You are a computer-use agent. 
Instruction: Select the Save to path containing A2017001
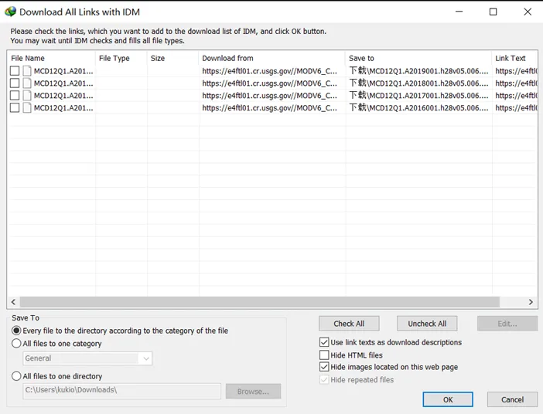[x=418, y=95]
